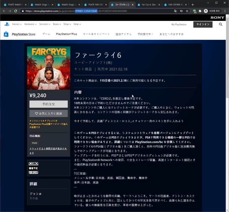
Task: Click the crossed-out eye icon in address bar
Action: point(181,11)
